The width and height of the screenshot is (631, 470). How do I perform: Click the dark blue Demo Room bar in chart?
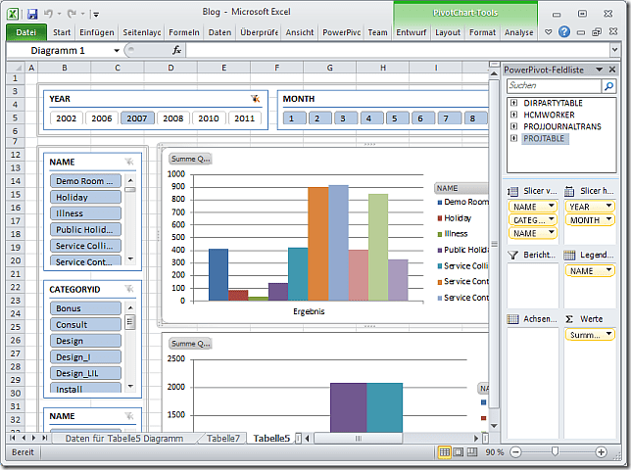click(x=218, y=274)
